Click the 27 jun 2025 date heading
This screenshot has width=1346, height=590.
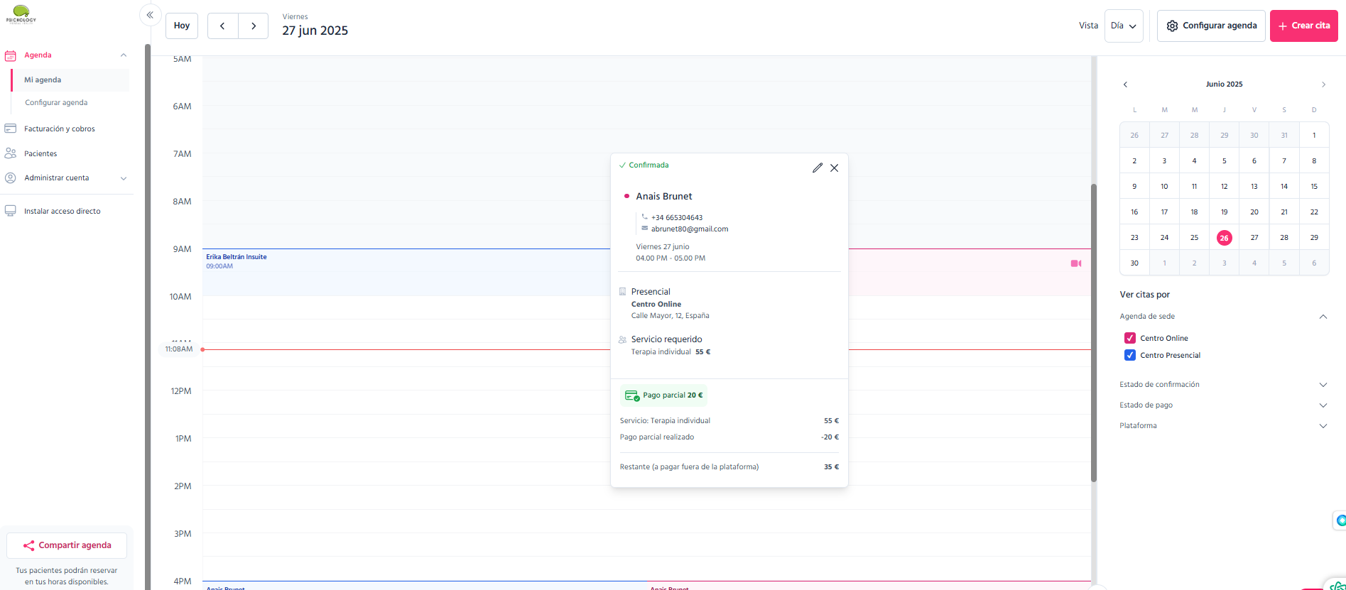pos(315,31)
